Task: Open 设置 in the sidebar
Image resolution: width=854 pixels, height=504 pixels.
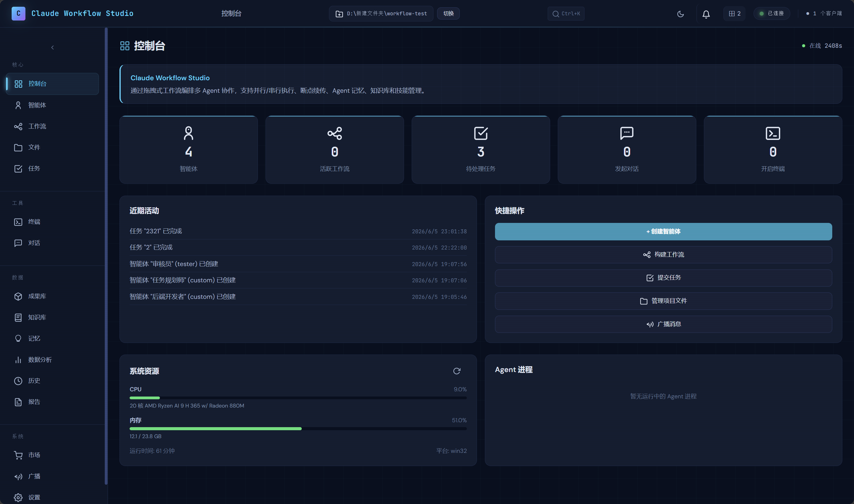Action: click(52, 497)
